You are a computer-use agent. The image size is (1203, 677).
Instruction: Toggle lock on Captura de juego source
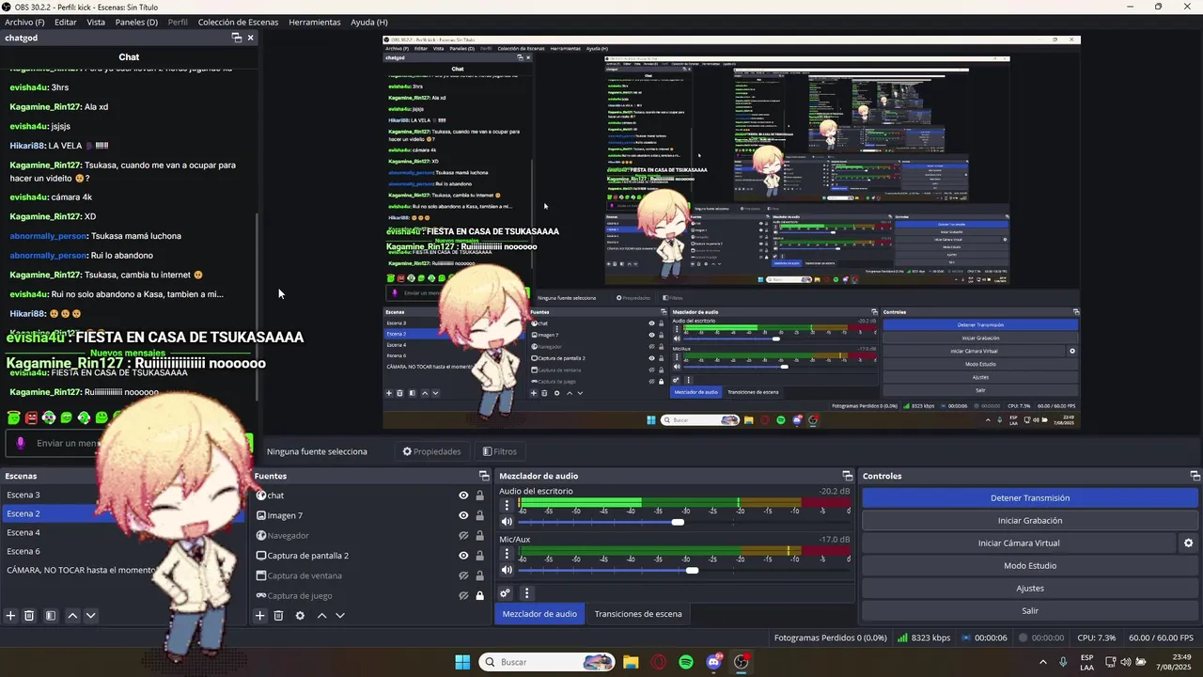tap(479, 595)
